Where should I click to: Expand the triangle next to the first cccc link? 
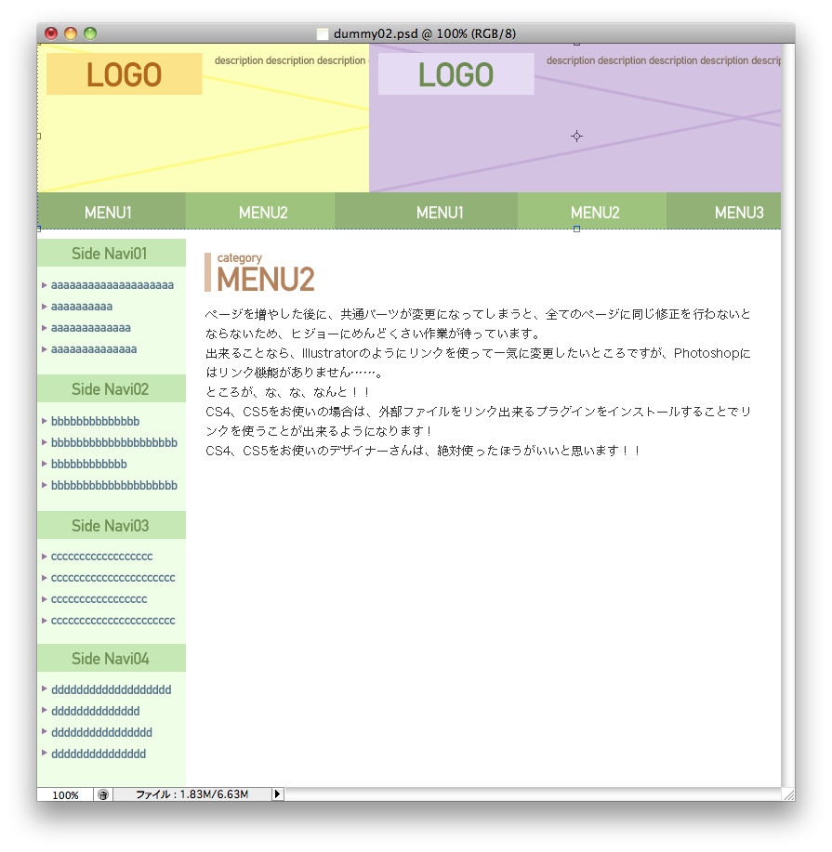44,556
